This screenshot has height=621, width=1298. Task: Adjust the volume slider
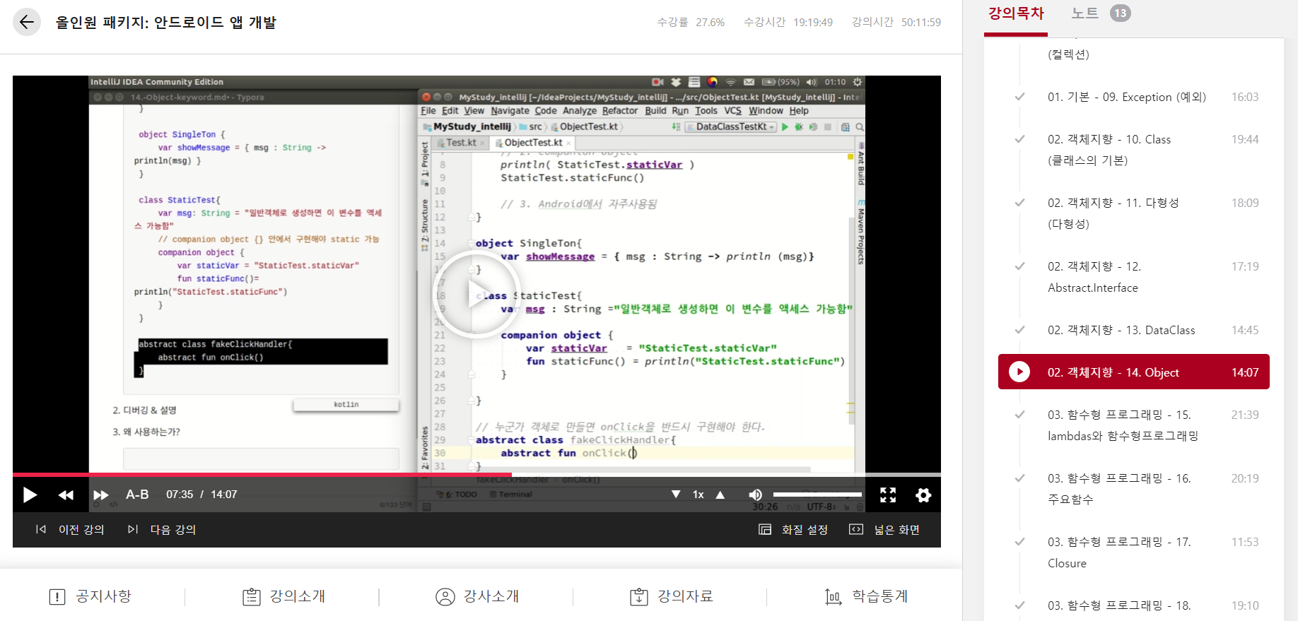pyautogui.click(x=817, y=495)
